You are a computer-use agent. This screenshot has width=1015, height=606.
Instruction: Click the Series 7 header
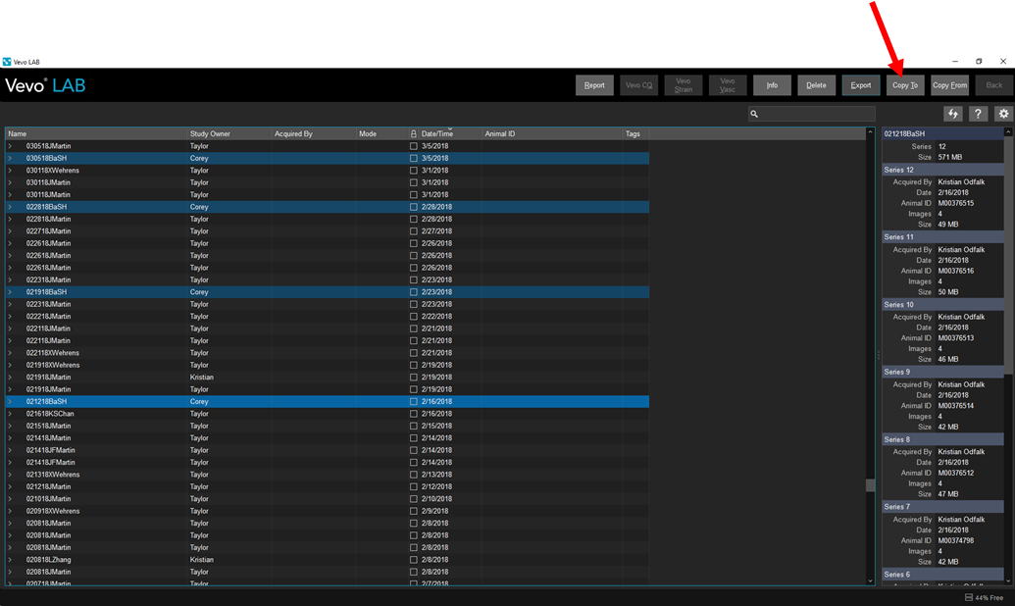point(942,507)
